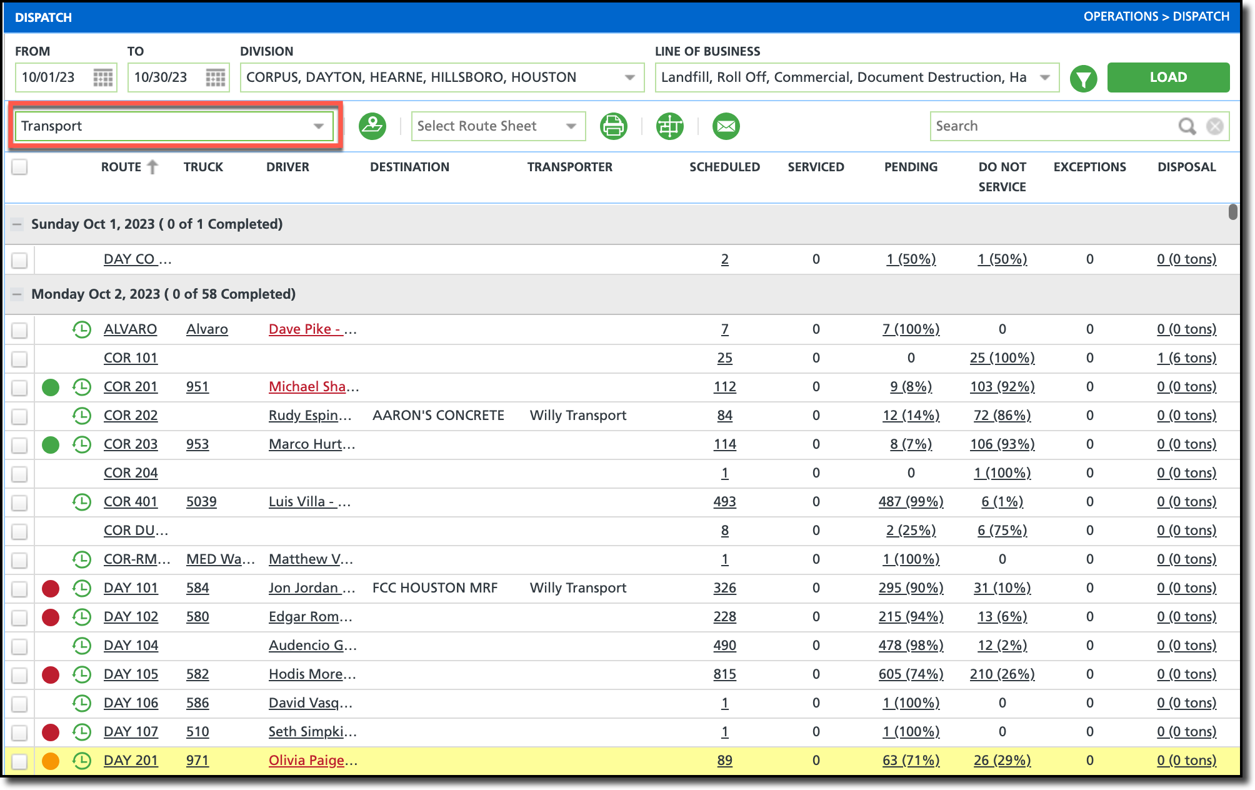Image resolution: width=1255 pixels, height=790 pixels.
Task: Click the green envelope email icon
Action: pyautogui.click(x=726, y=126)
